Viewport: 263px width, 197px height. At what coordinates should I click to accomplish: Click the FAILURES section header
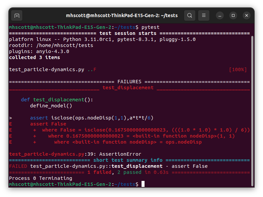tap(129, 82)
